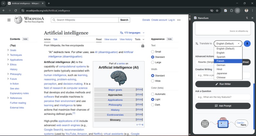Expand the Goals section in Contents
256x136 pixels.
tap(8, 50)
